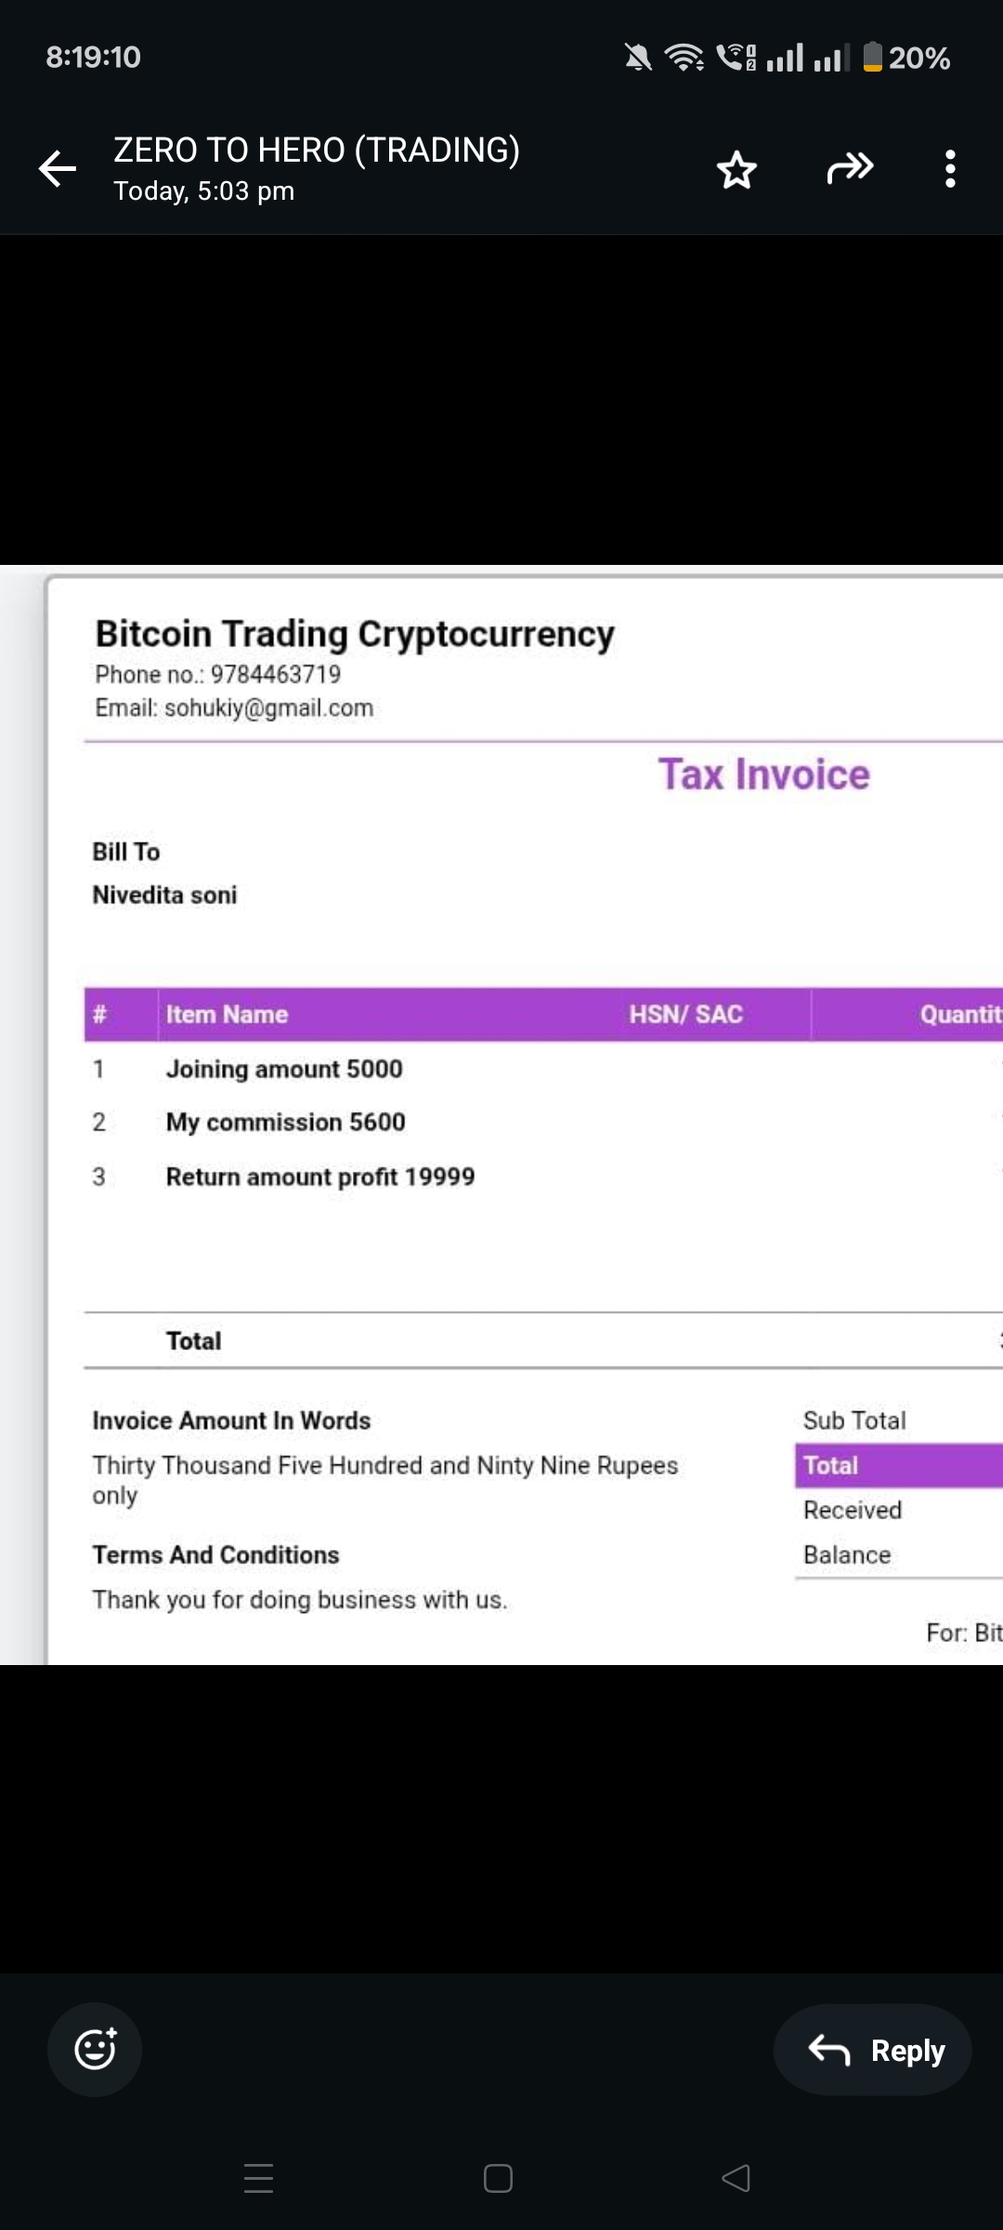
Task: Tap the Android recent apps button
Action: (258, 2178)
